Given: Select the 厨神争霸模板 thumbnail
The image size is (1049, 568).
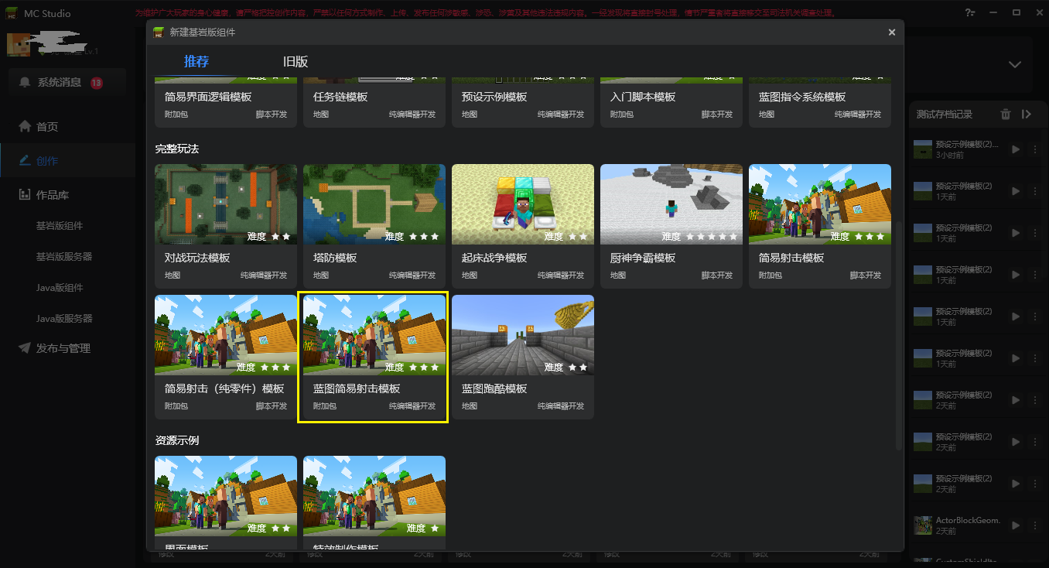Looking at the screenshot, I should (x=671, y=204).
